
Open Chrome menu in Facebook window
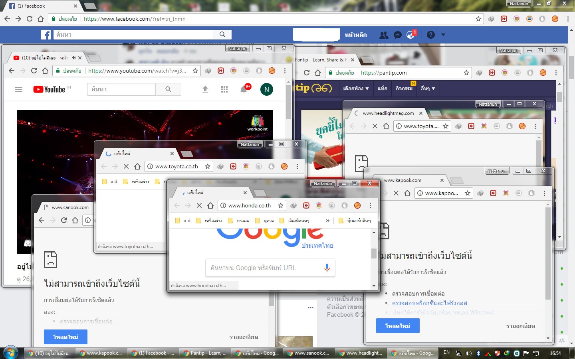(568, 19)
